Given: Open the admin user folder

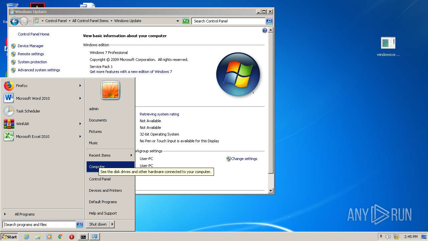Looking at the screenshot, I should coord(110,109).
